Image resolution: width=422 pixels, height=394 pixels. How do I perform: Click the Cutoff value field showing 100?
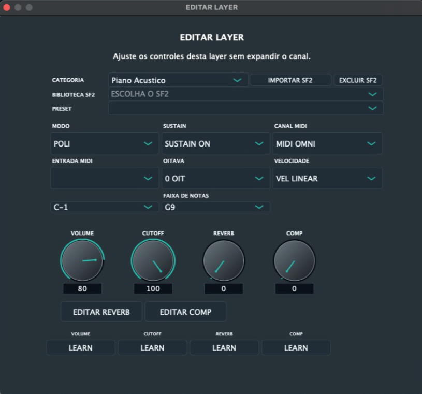[x=153, y=288]
